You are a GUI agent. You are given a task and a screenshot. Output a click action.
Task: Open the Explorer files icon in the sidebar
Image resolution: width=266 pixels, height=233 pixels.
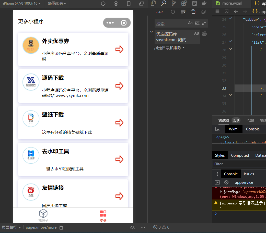153,3
